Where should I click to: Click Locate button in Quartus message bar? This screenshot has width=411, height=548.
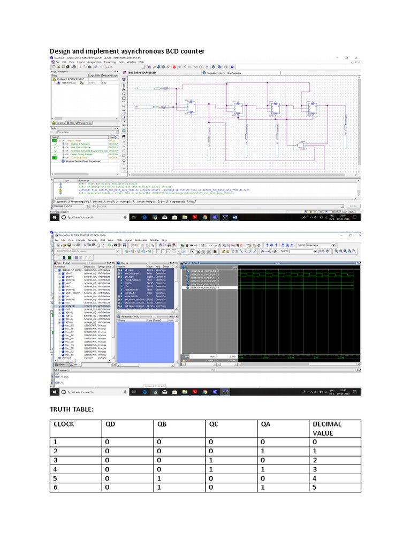[x=353, y=206]
